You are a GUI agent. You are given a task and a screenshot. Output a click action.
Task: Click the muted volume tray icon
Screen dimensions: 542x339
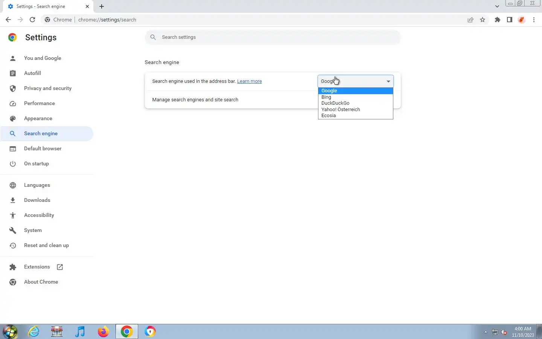tap(504, 332)
